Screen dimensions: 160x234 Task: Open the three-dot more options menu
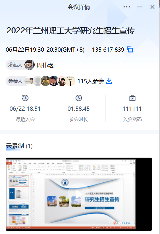pos(127,7)
